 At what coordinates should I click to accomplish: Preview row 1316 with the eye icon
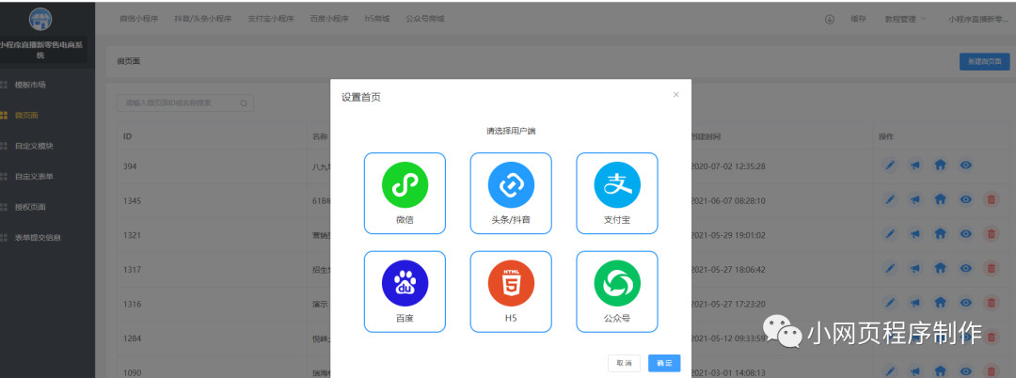[x=965, y=303]
